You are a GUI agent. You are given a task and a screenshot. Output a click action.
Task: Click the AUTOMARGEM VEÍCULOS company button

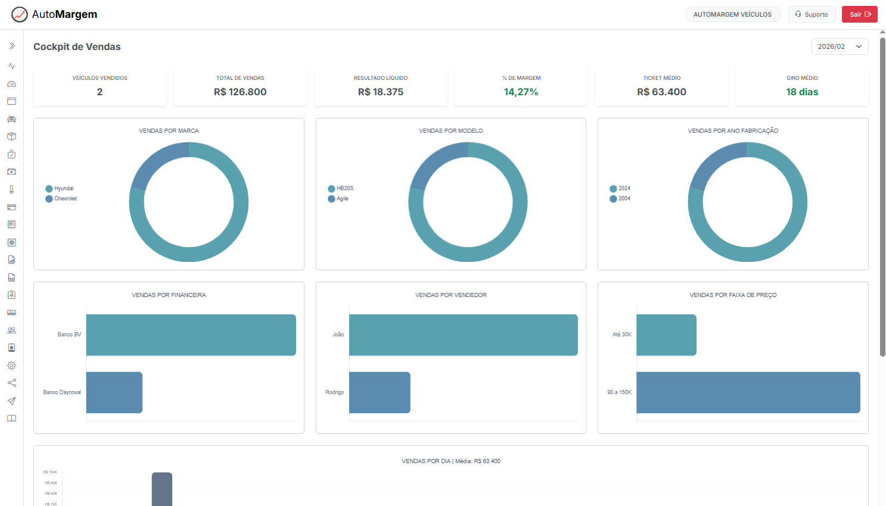[x=732, y=14]
